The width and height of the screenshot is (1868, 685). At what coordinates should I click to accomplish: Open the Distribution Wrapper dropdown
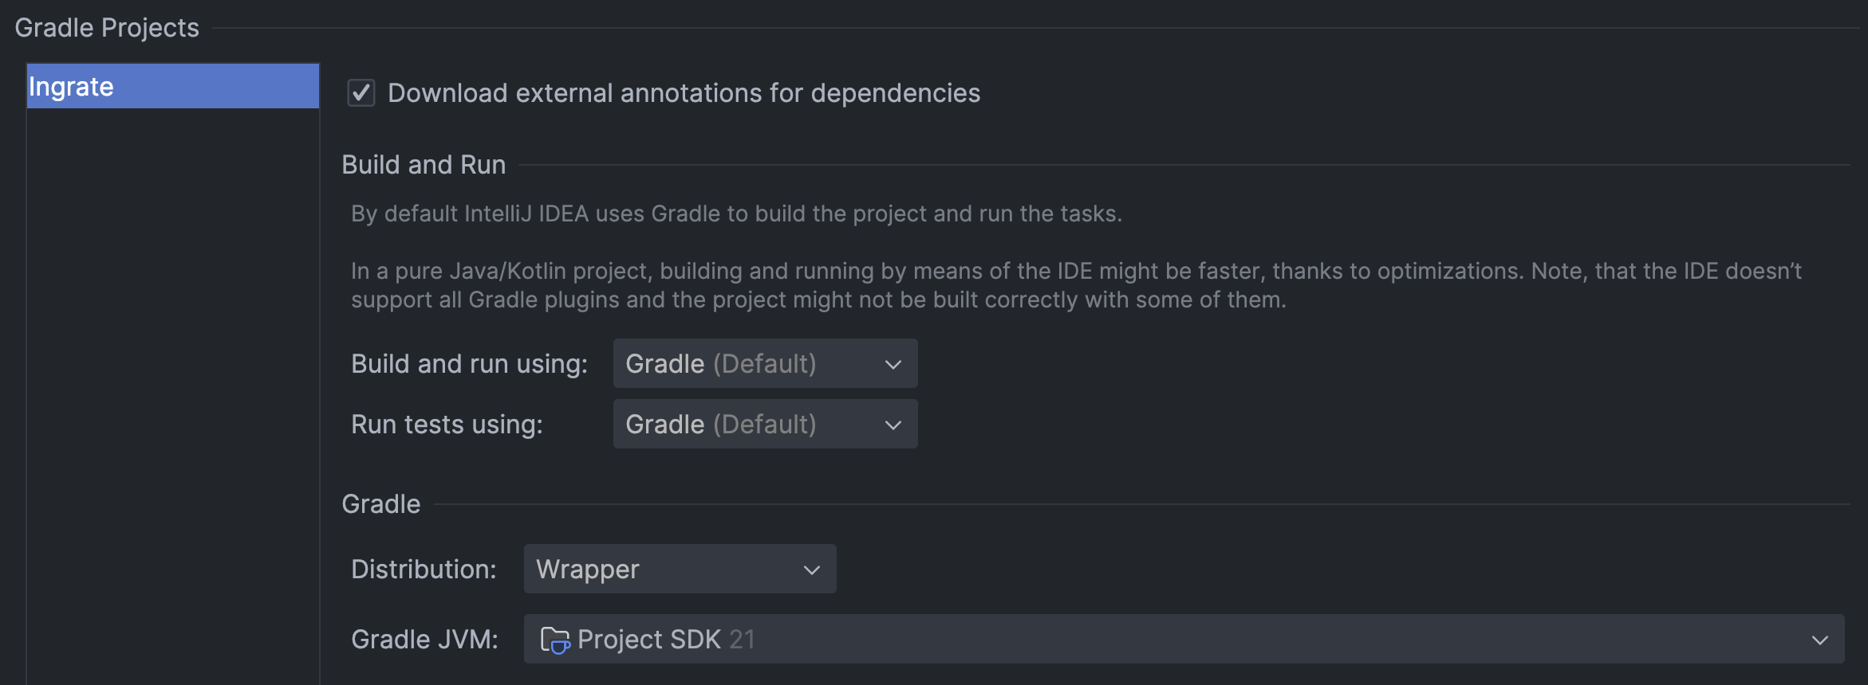tap(680, 570)
